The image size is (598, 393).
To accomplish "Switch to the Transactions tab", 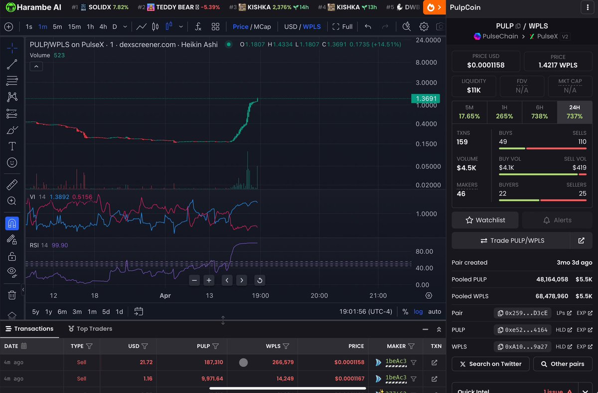I will click(x=29, y=329).
